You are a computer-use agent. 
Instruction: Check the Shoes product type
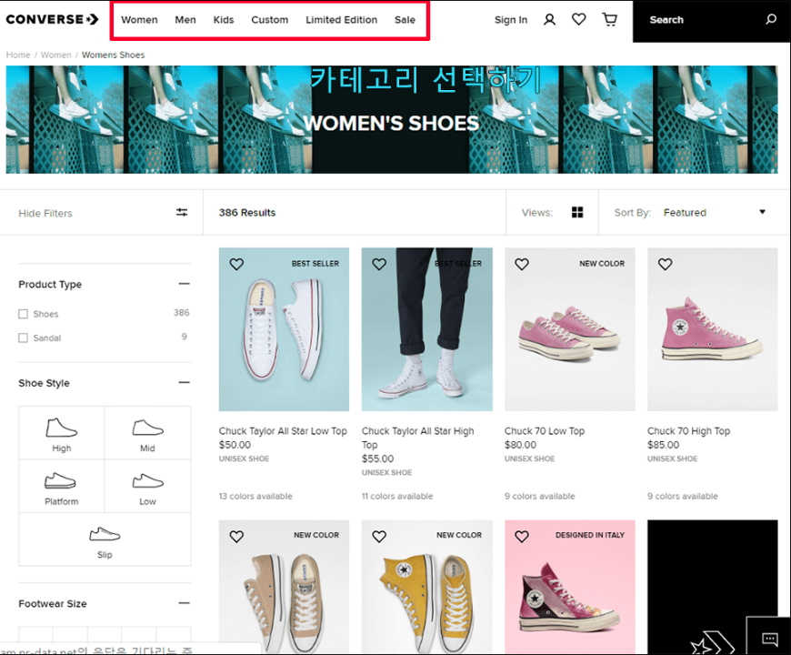(x=24, y=314)
